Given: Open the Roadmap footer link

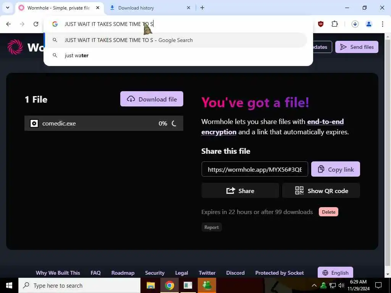Looking at the screenshot, I should (123, 273).
